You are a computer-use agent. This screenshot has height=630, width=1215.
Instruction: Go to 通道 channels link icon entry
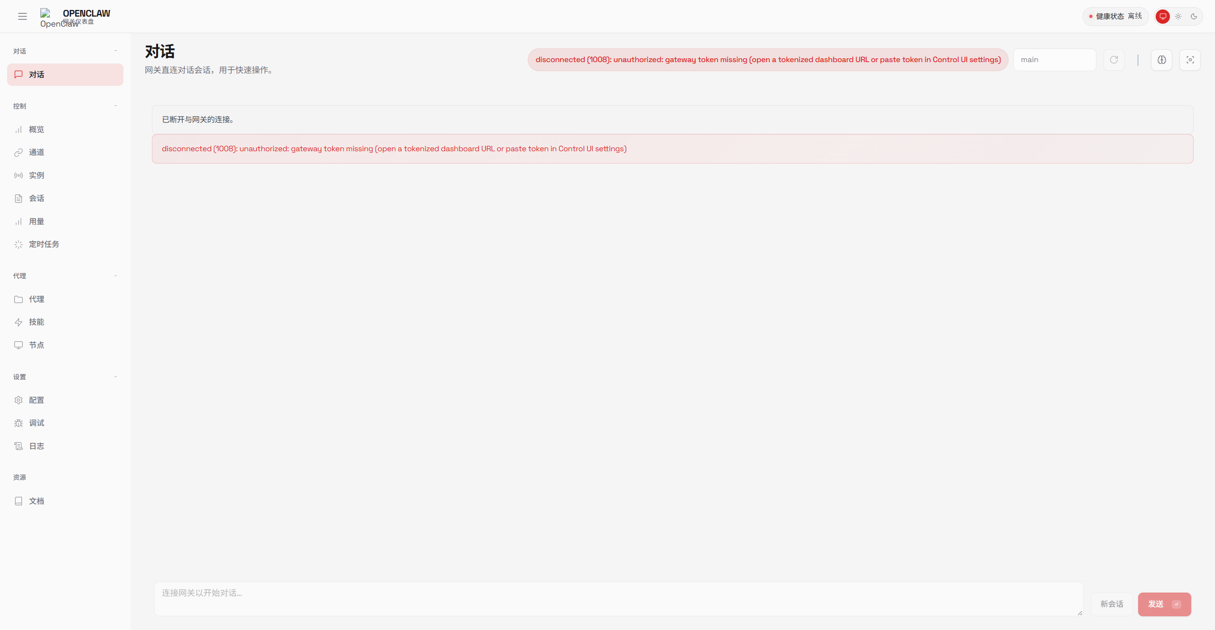tap(37, 152)
